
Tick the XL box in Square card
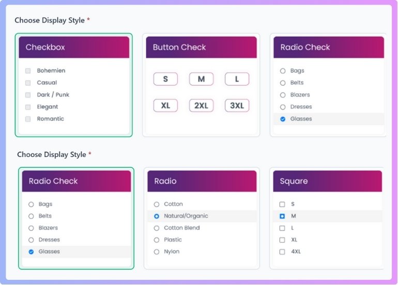282,240
